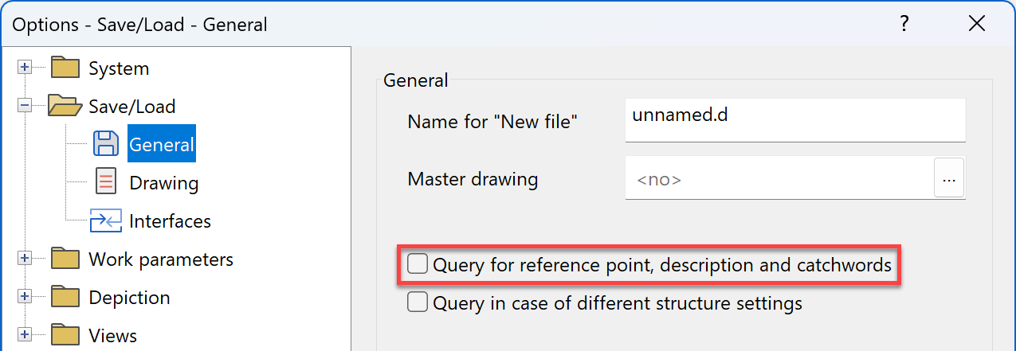The width and height of the screenshot is (1016, 351).
Task: Open the Interfaces settings page
Action: [x=170, y=220]
